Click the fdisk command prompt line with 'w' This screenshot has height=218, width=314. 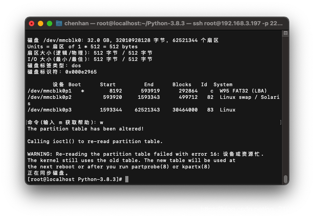[x=65, y=122]
